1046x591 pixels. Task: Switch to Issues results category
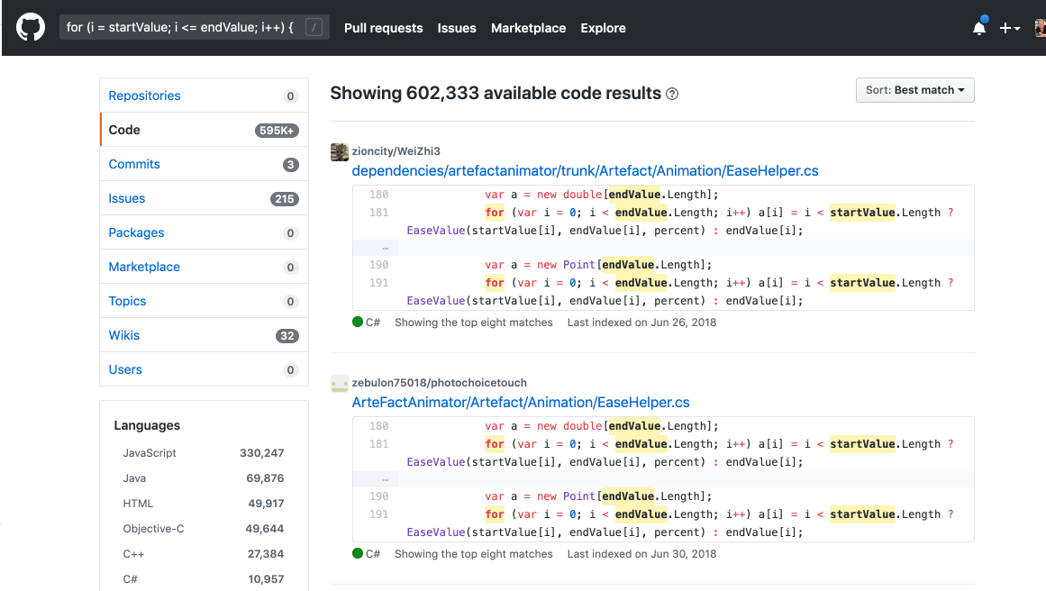coord(127,198)
